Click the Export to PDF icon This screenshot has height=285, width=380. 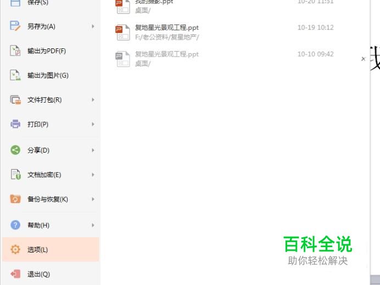point(15,51)
